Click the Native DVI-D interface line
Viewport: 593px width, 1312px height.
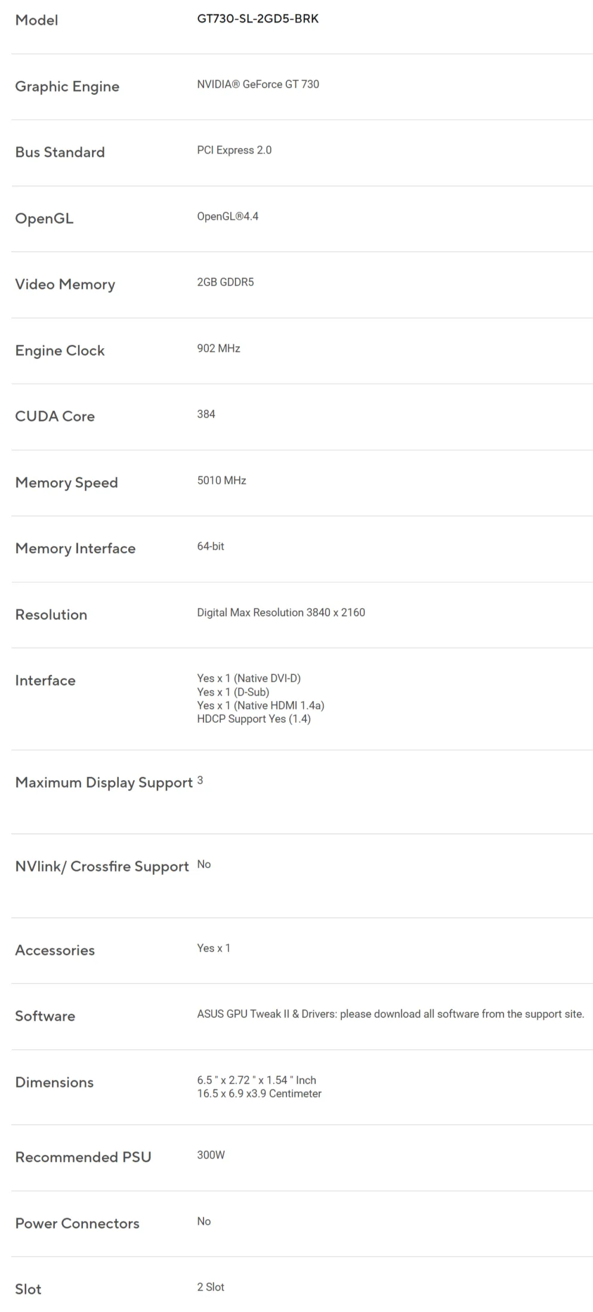click(x=249, y=678)
